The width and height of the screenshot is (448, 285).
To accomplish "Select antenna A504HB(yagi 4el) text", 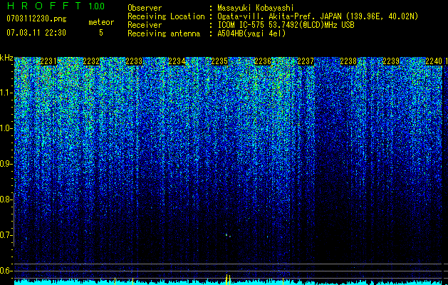I will [251, 33].
